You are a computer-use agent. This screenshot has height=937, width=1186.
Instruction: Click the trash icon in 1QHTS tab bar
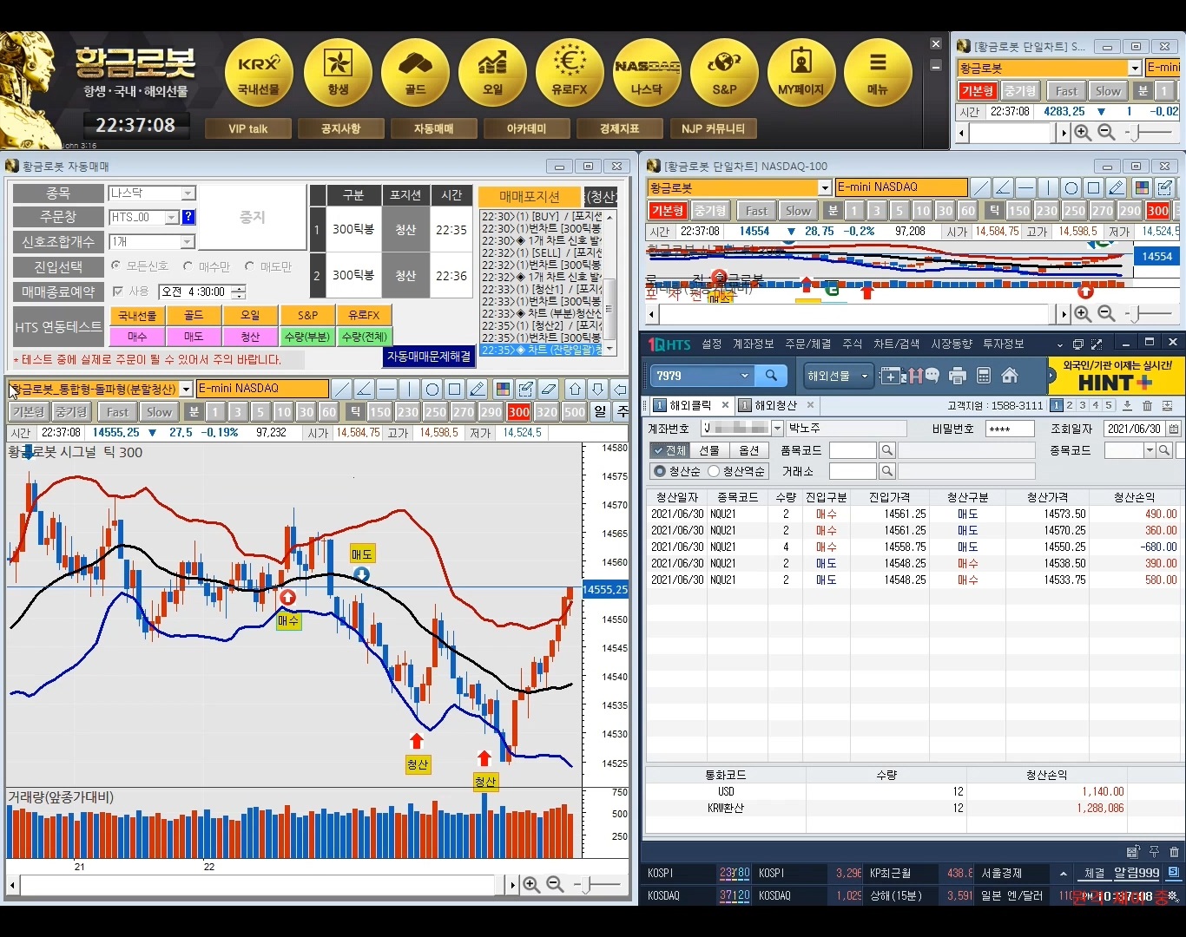pyautogui.click(x=1147, y=405)
